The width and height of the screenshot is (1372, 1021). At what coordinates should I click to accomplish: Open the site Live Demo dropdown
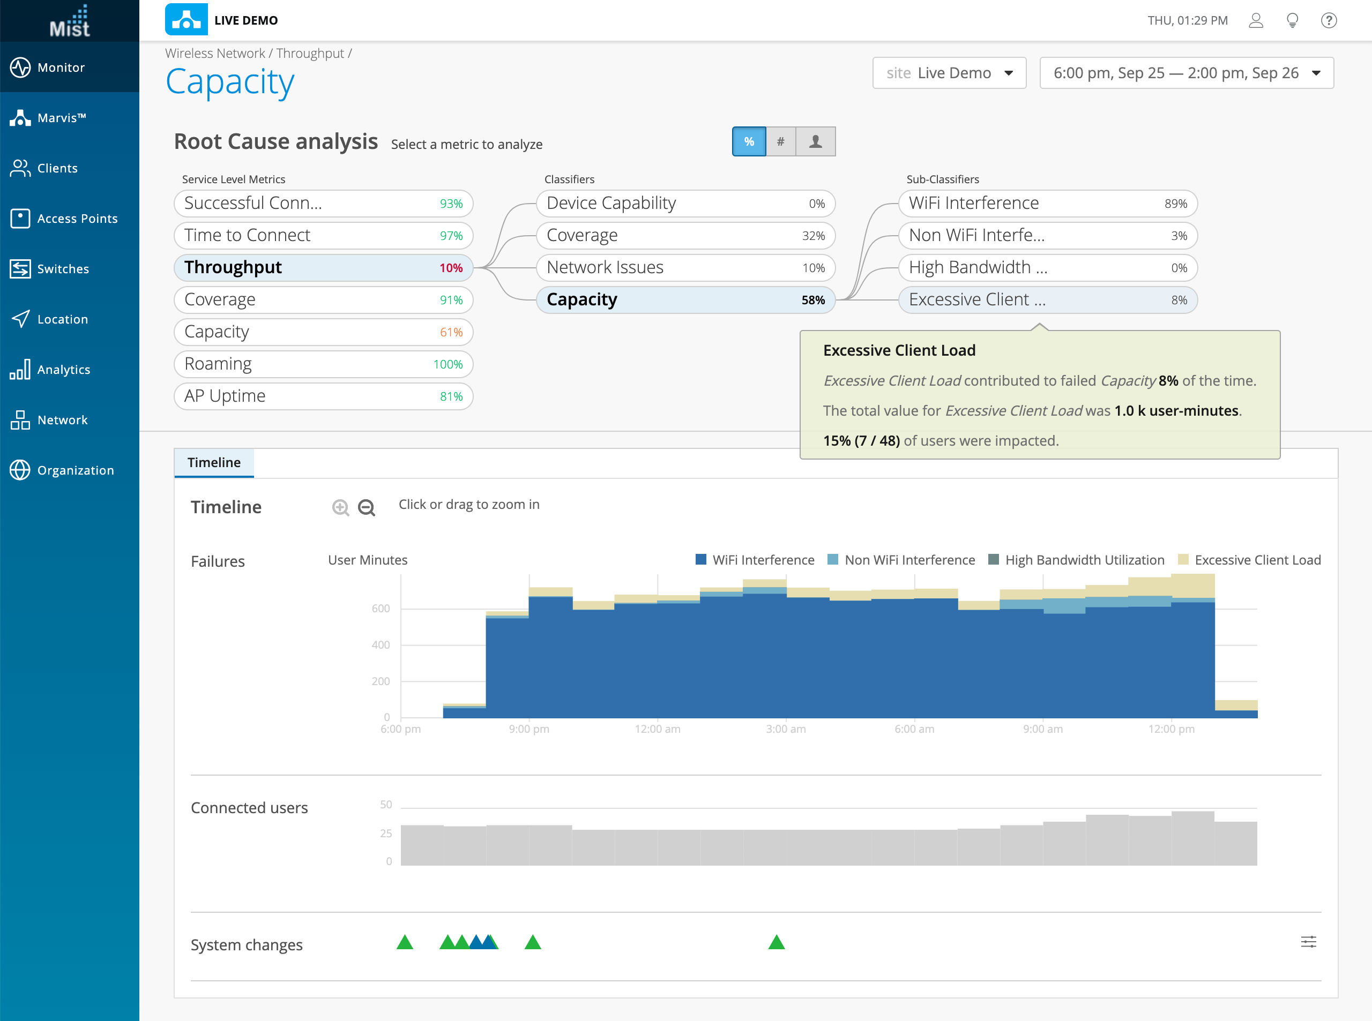coord(949,73)
